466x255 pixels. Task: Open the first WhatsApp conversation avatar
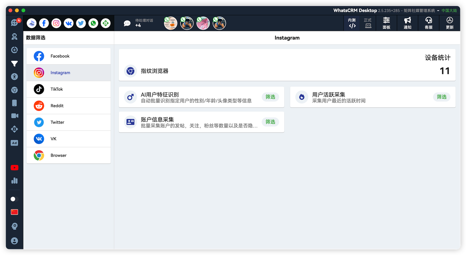[x=171, y=23]
